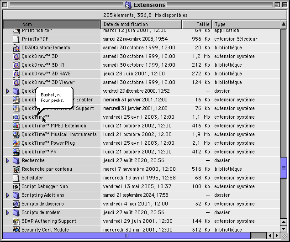Select the Recherche par contenu icon
This screenshot has width=290, height=242.
click(16, 169)
